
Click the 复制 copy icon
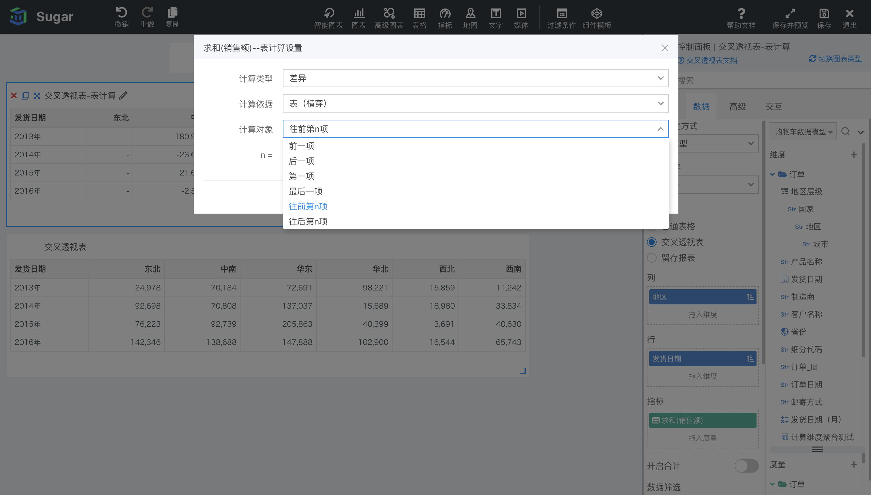pos(173,17)
